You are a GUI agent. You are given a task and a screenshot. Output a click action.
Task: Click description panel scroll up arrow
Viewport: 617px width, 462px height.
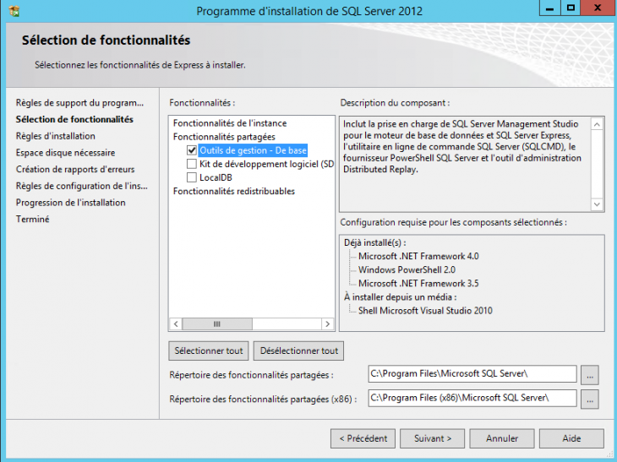[x=597, y=125]
